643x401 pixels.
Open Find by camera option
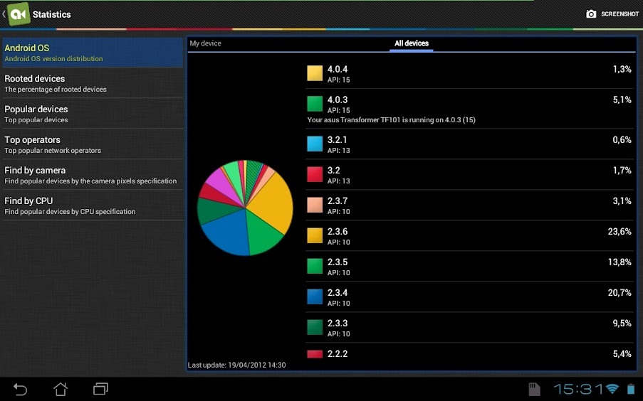pyautogui.click(x=92, y=175)
